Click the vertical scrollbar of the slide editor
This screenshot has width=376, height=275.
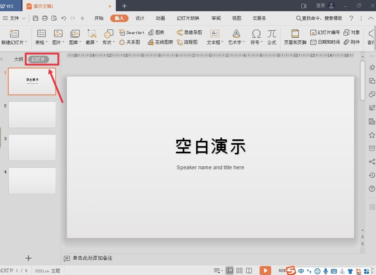tap(363, 80)
